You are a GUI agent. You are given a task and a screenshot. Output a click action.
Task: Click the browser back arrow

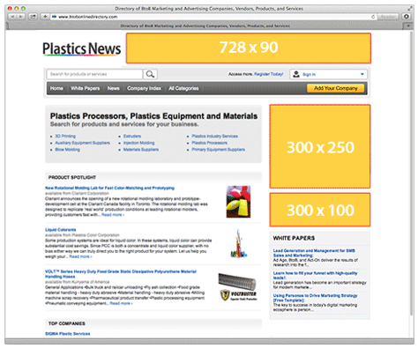[12, 17]
